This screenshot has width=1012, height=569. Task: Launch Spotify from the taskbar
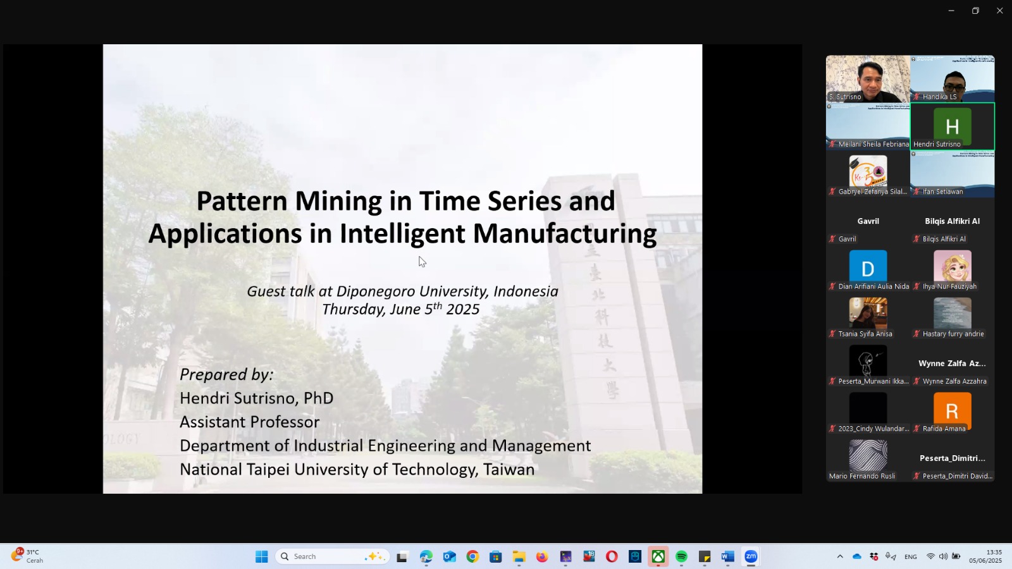[681, 556]
